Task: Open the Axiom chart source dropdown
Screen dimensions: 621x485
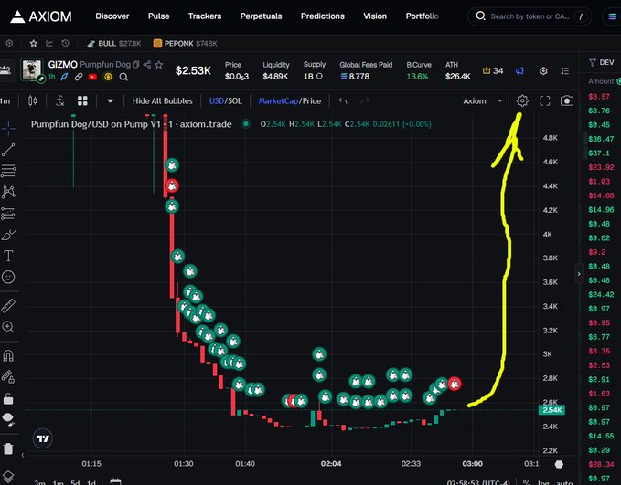Action: click(x=483, y=100)
